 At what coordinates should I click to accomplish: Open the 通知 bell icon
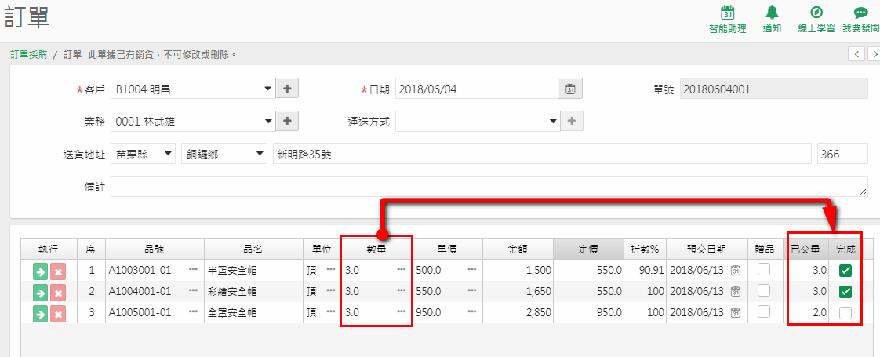click(773, 13)
